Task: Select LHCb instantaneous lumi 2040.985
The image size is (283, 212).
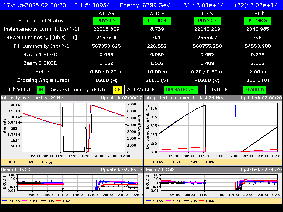Action: pos(258,29)
